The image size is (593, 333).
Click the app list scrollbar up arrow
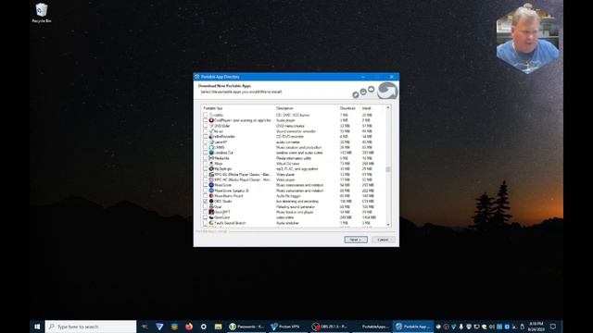click(x=388, y=108)
